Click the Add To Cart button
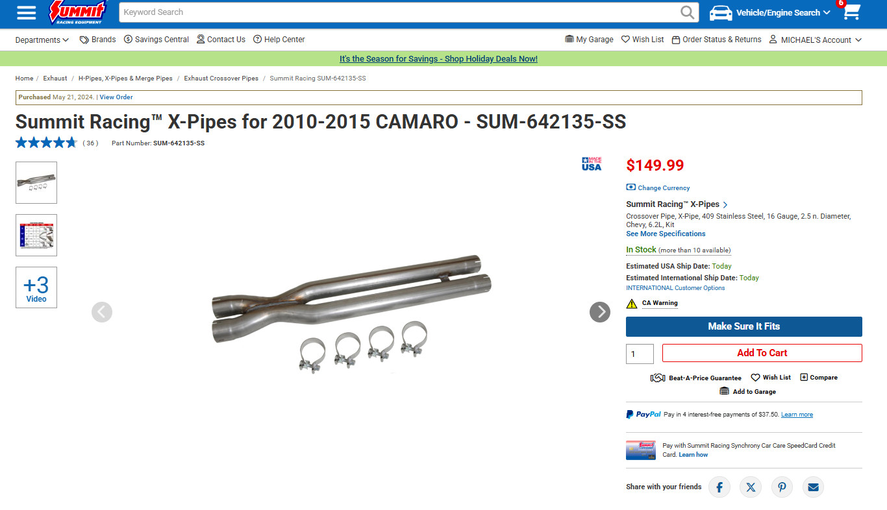 [x=762, y=353]
